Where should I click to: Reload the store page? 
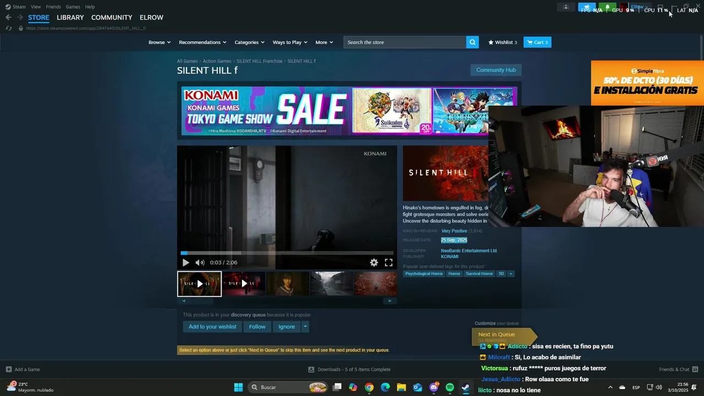pyautogui.click(x=8, y=28)
